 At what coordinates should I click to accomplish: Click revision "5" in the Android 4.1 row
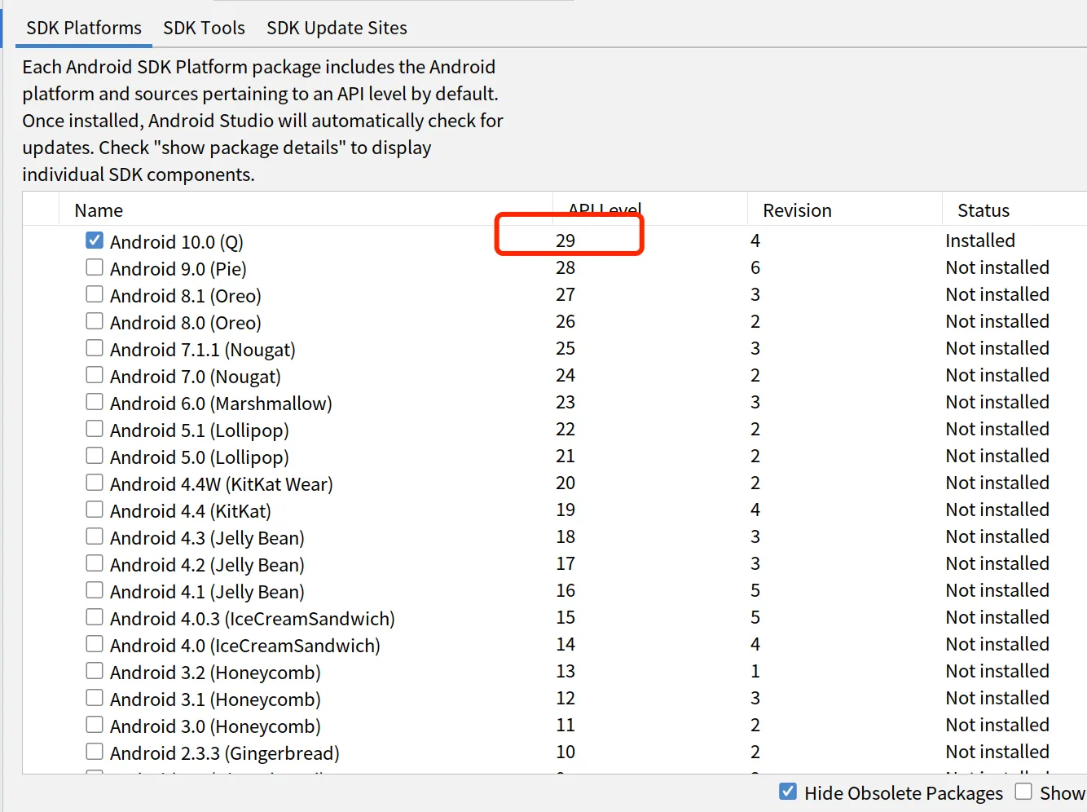(x=755, y=590)
